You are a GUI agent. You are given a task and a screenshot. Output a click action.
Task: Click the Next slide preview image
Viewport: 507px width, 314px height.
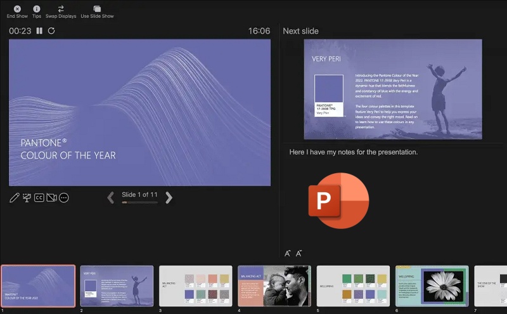[x=393, y=89]
